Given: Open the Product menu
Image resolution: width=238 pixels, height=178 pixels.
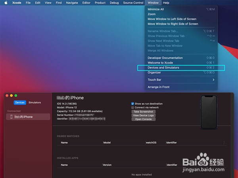Looking at the screenshot, I should pos(100,3).
